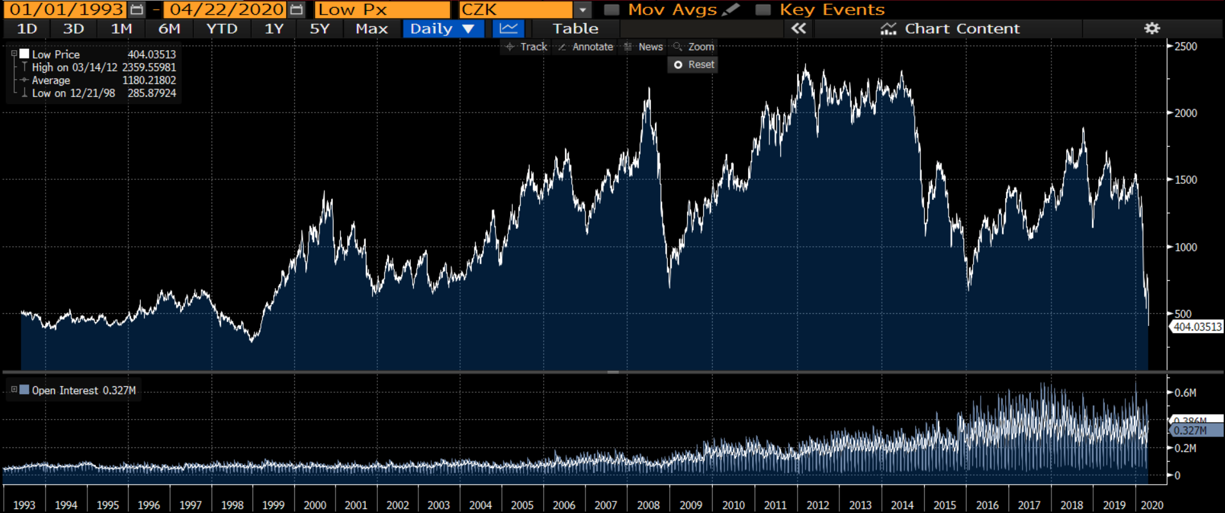Click the Low Price legend label

[56, 55]
